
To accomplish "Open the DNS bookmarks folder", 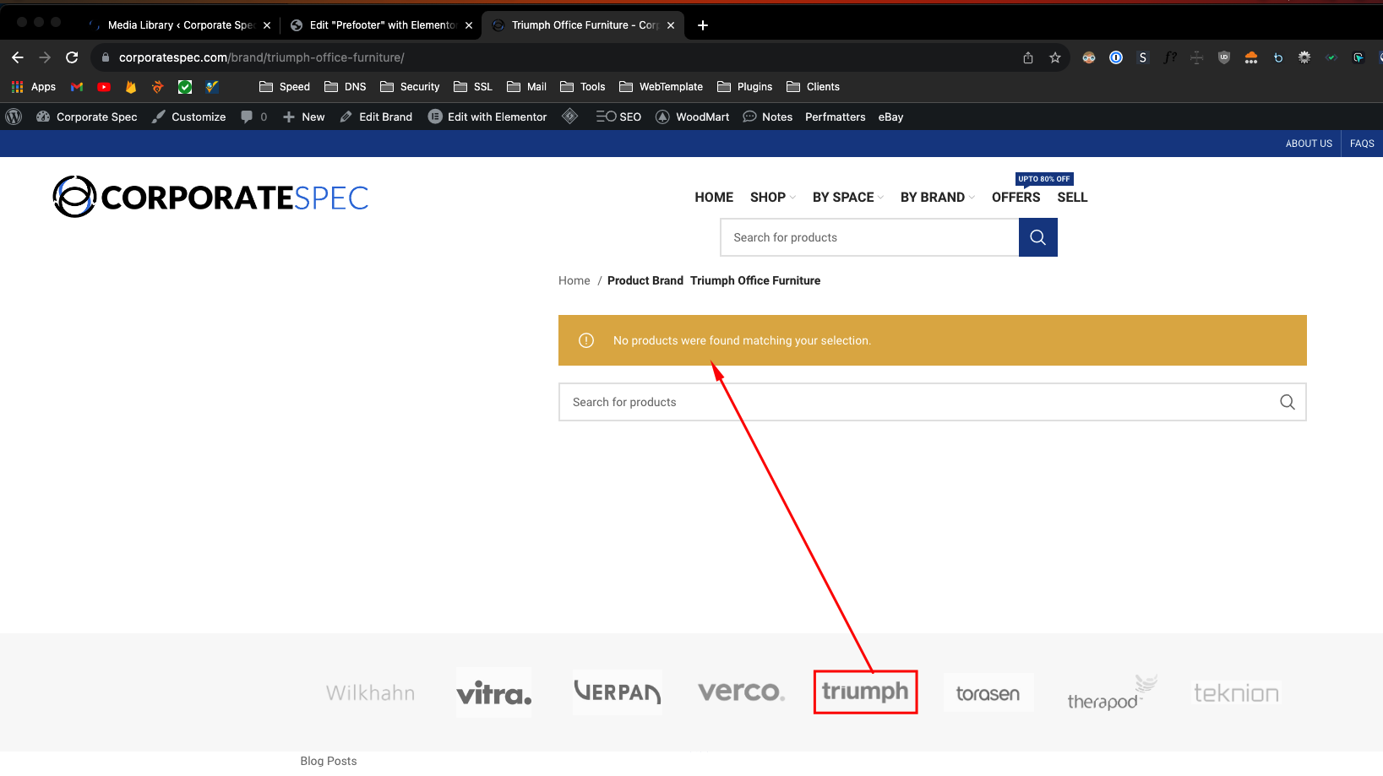I will [x=346, y=87].
